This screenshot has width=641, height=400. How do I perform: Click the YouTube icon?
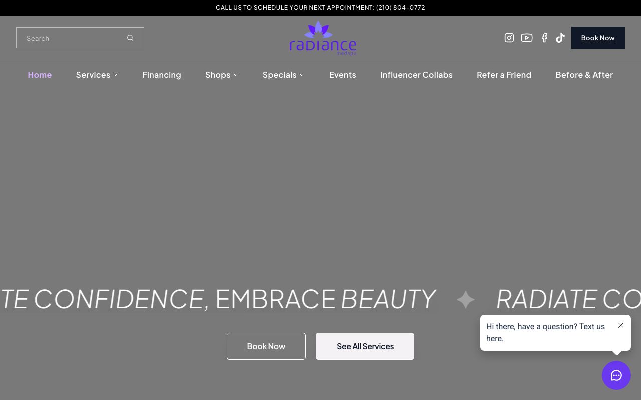coord(527,38)
